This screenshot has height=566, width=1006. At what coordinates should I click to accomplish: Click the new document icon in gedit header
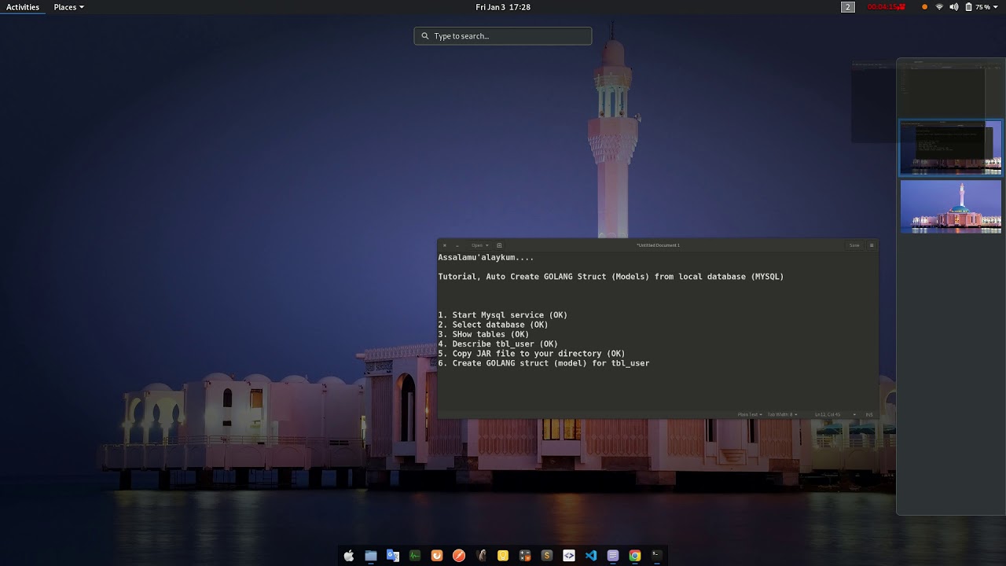tap(499, 245)
